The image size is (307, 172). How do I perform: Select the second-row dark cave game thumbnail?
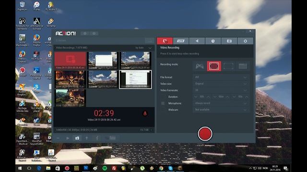point(70,79)
